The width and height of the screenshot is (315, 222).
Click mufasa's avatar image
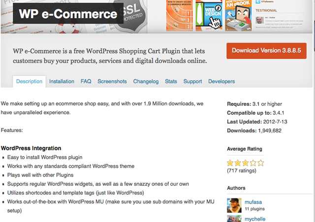click(x=234, y=205)
